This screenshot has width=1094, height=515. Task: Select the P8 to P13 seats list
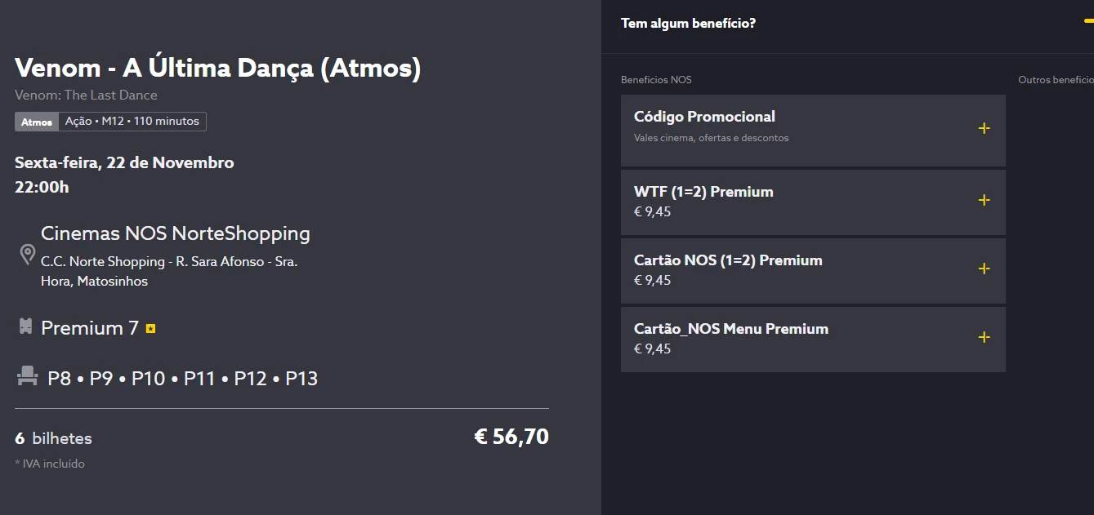[182, 379]
